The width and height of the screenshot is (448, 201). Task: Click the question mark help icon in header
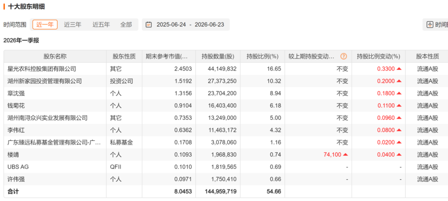[x=343, y=56]
